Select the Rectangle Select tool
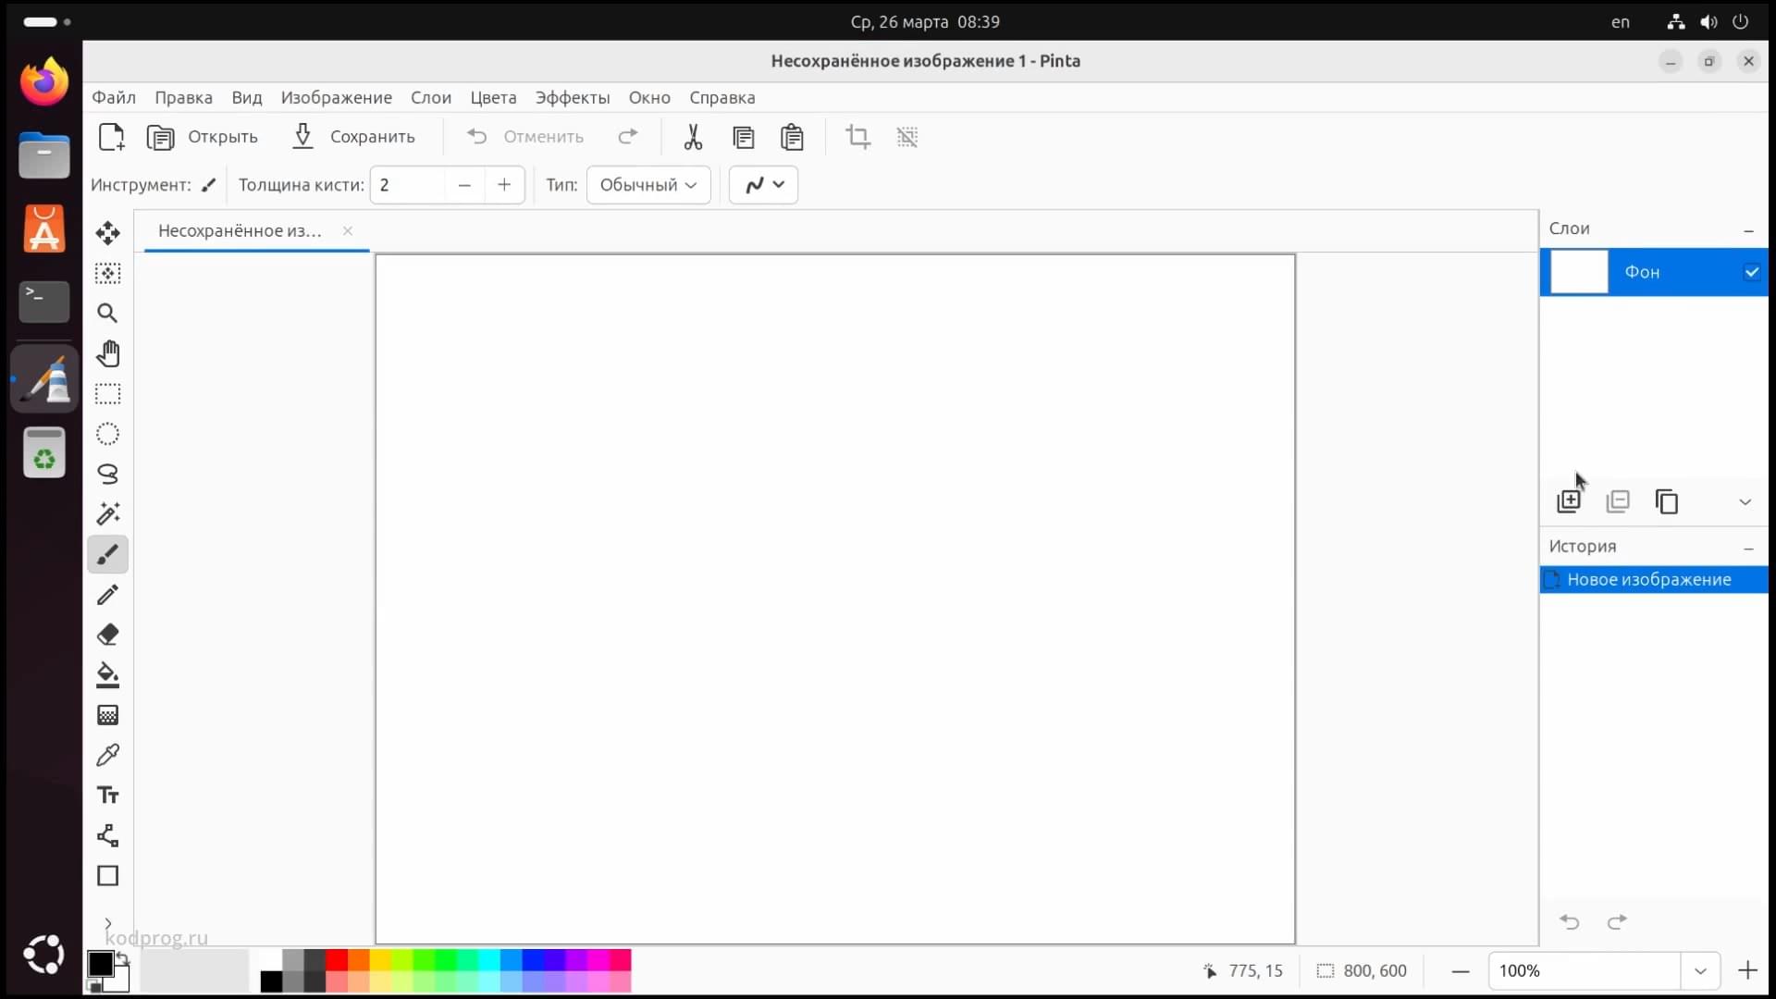This screenshot has width=1776, height=999. coord(107,394)
